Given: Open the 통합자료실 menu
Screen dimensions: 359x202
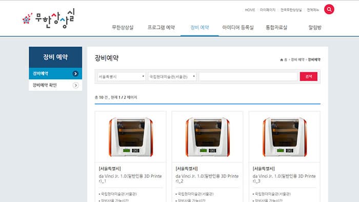Looking at the screenshot, I should click(x=276, y=28).
